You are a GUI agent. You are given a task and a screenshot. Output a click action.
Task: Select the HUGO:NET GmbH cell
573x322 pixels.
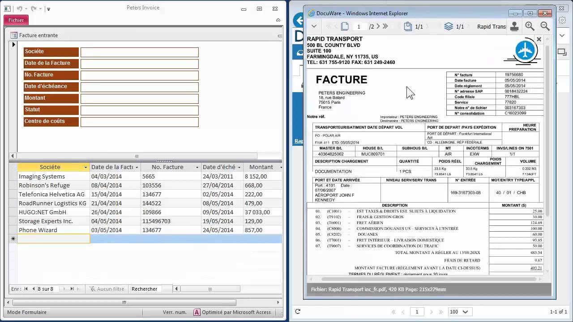(53, 212)
